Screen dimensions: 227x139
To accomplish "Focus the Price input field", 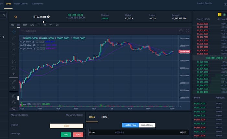I will pyautogui.click(x=139, y=133).
